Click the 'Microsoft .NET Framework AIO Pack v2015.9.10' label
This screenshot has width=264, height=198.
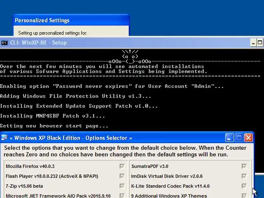pos(58,196)
